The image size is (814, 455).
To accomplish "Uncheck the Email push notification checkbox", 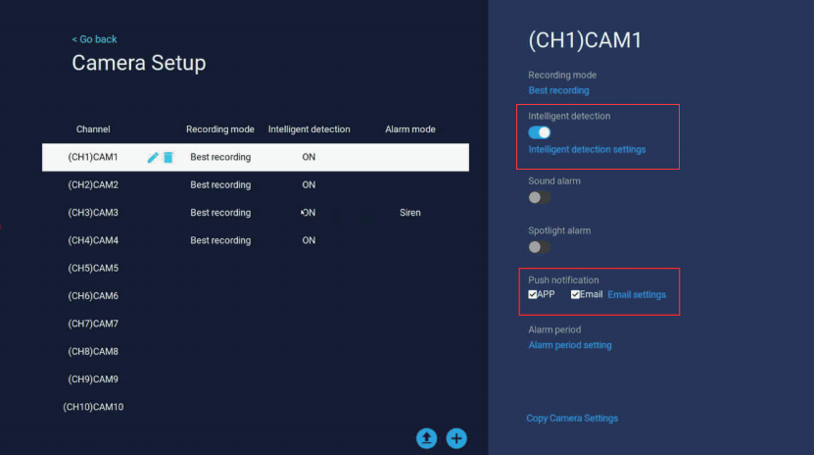I will 576,294.
